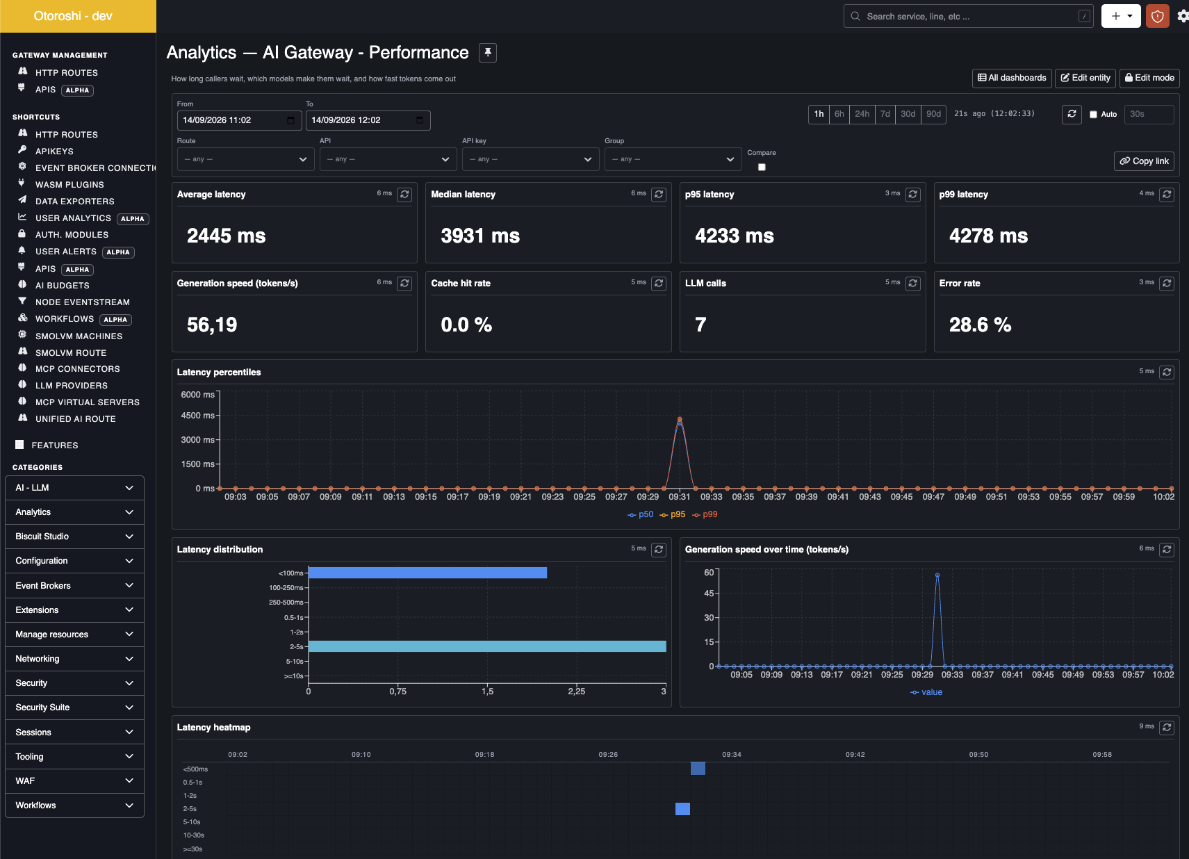Image resolution: width=1189 pixels, height=859 pixels.
Task: Click the WASM Plugins sidebar icon
Action: tap(22, 183)
